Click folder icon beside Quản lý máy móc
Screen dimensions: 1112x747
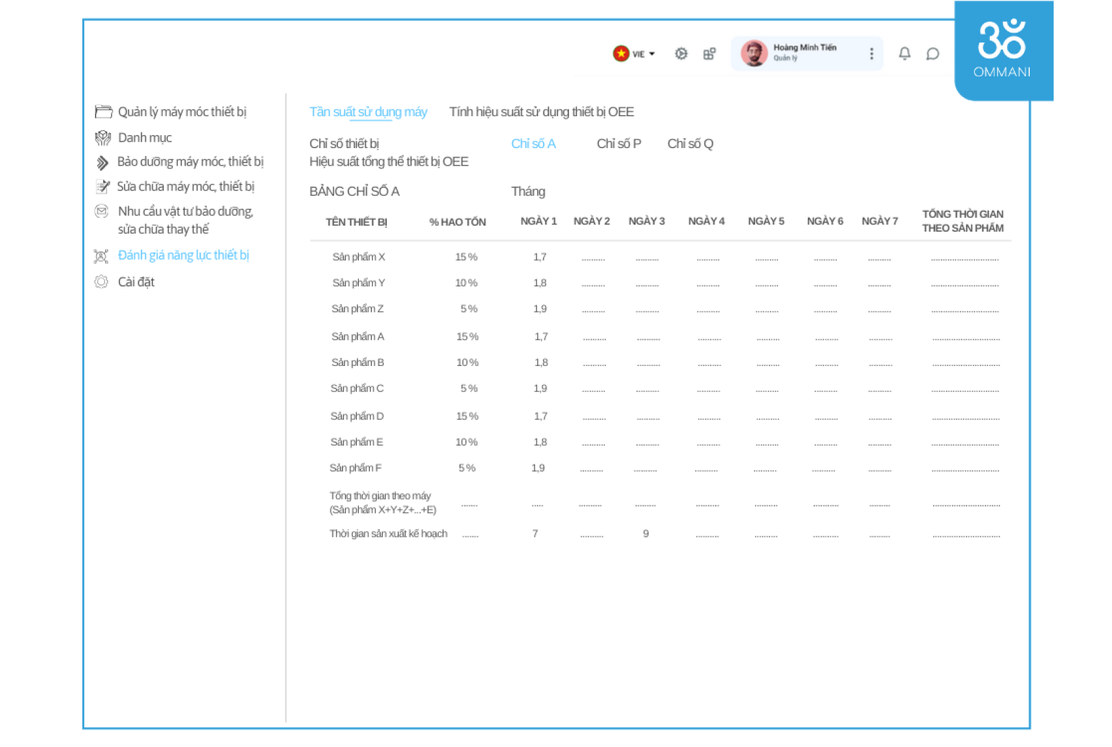coord(103,112)
